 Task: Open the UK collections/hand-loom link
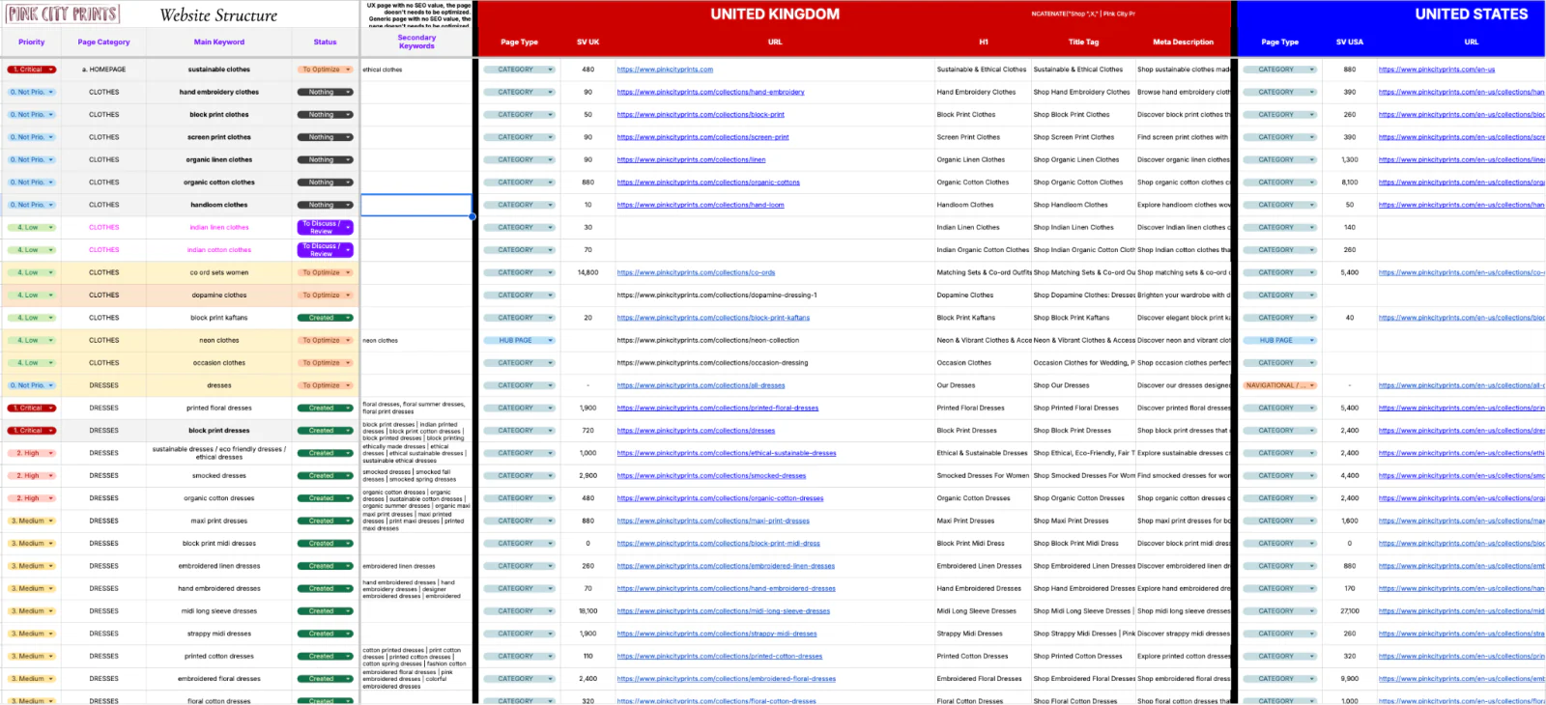[701, 205]
